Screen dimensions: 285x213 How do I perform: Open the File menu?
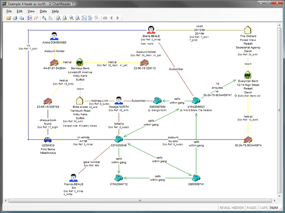9,10
